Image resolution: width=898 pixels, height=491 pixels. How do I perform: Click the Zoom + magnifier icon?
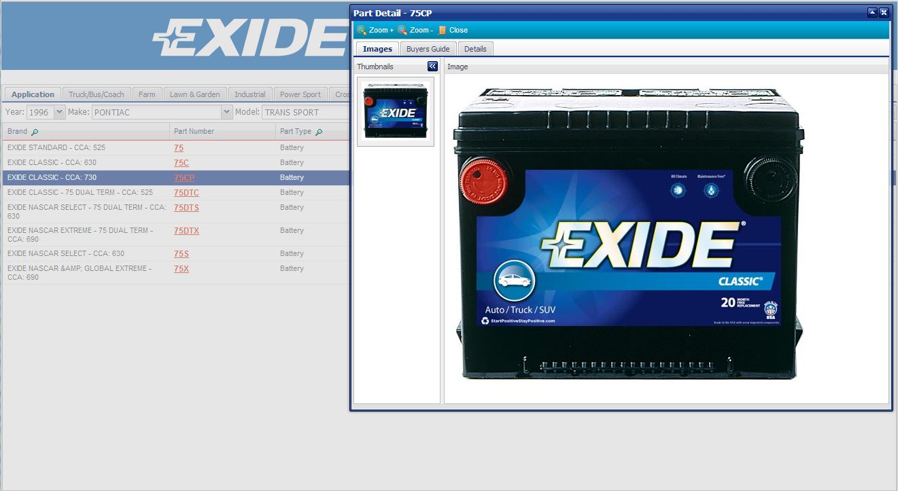(x=362, y=30)
